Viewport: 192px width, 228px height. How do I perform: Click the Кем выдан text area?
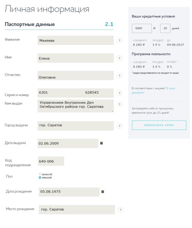tap(75, 106)
